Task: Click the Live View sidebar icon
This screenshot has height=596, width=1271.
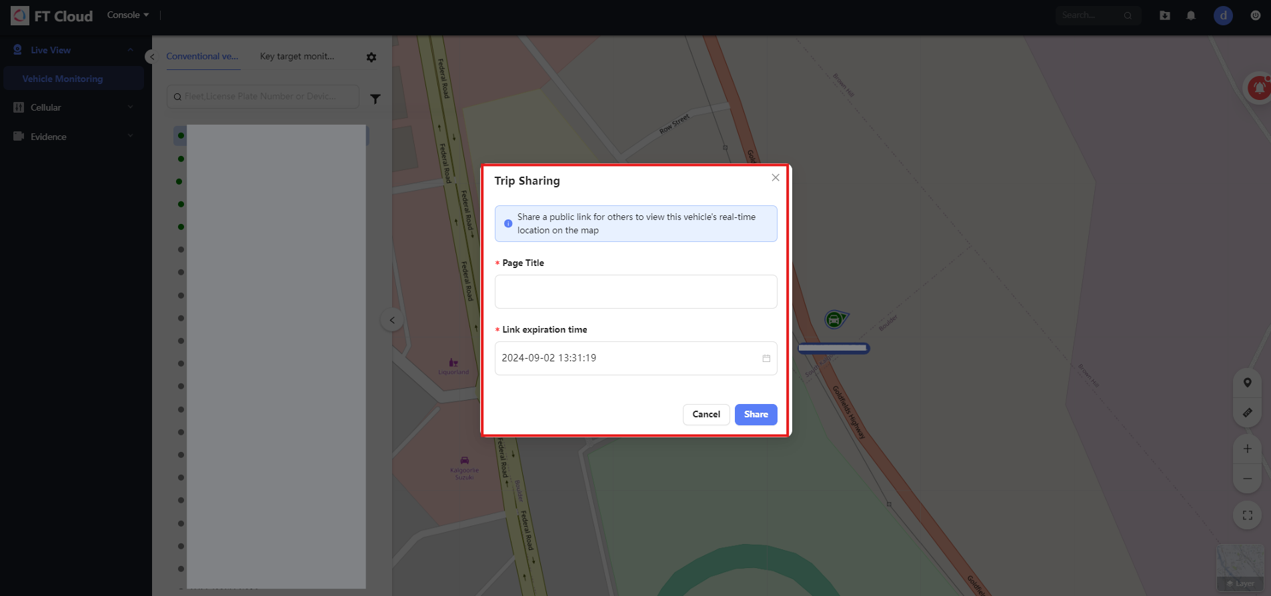Action: [18, 50]
